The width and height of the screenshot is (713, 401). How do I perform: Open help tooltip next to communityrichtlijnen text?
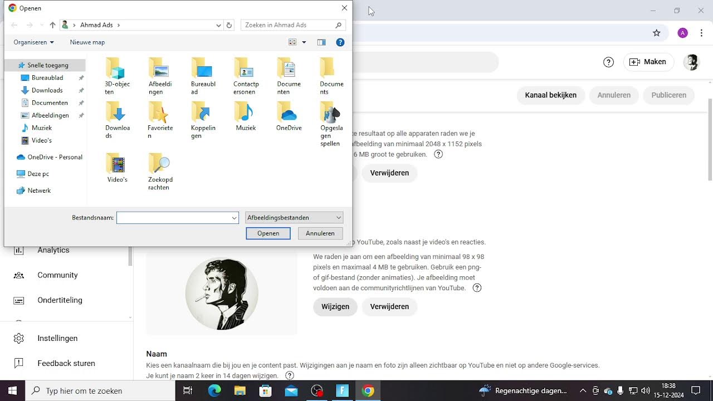pos(477,288)
